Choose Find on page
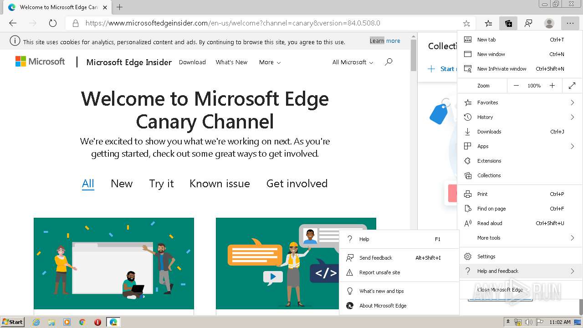The width and height of the screenshot is (583, 328). pos(520,209)
